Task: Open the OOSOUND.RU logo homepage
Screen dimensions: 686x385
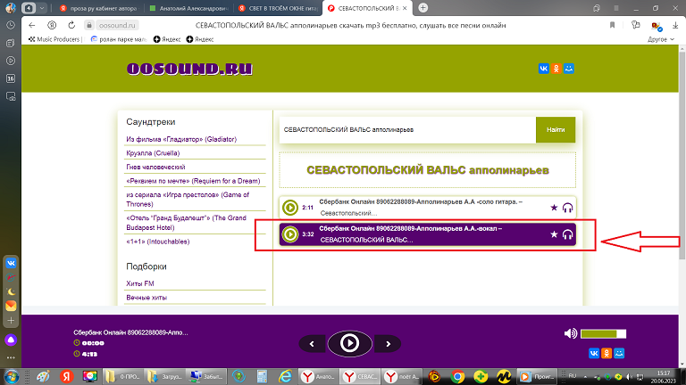Action: pyautogui.click(x=189, y=69)
